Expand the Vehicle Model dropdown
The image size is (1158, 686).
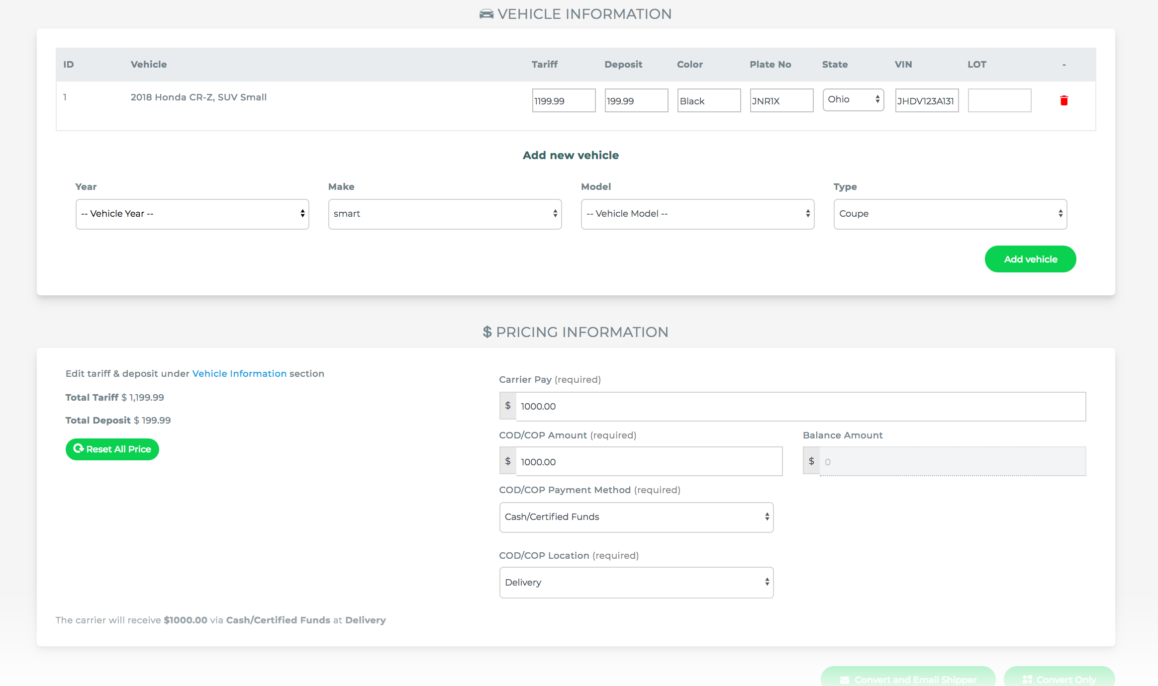coord(697,214)
